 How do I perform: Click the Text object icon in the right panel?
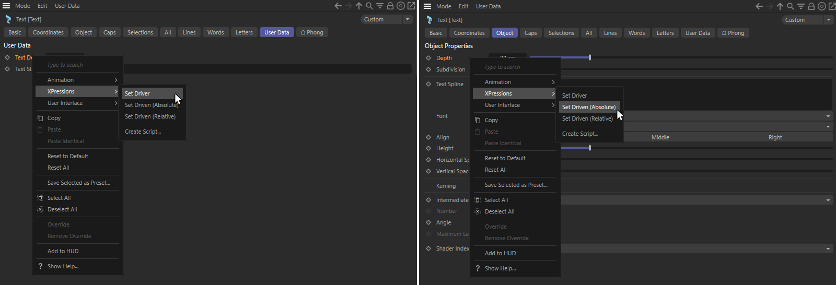tap(429, 20)
